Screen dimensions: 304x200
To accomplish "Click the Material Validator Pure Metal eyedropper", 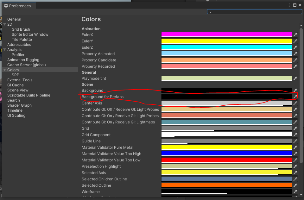I will tap(295, 147).
